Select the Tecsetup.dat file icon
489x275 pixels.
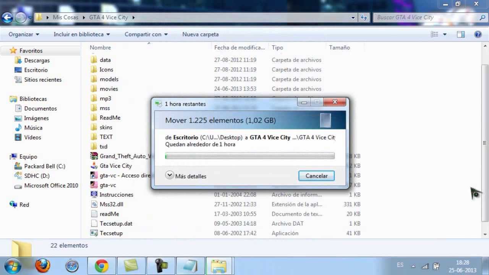(94, 223)
